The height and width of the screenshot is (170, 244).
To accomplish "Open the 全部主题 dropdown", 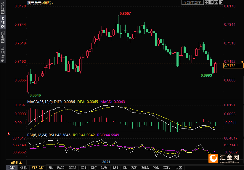I will click(192, 2).
